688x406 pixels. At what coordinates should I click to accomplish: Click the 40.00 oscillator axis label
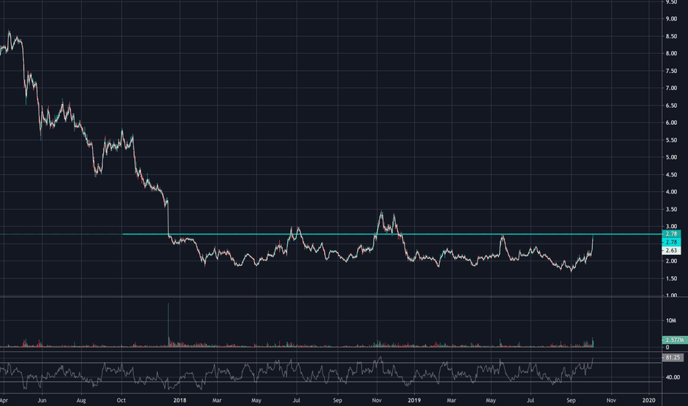click(x=672, y=377)
